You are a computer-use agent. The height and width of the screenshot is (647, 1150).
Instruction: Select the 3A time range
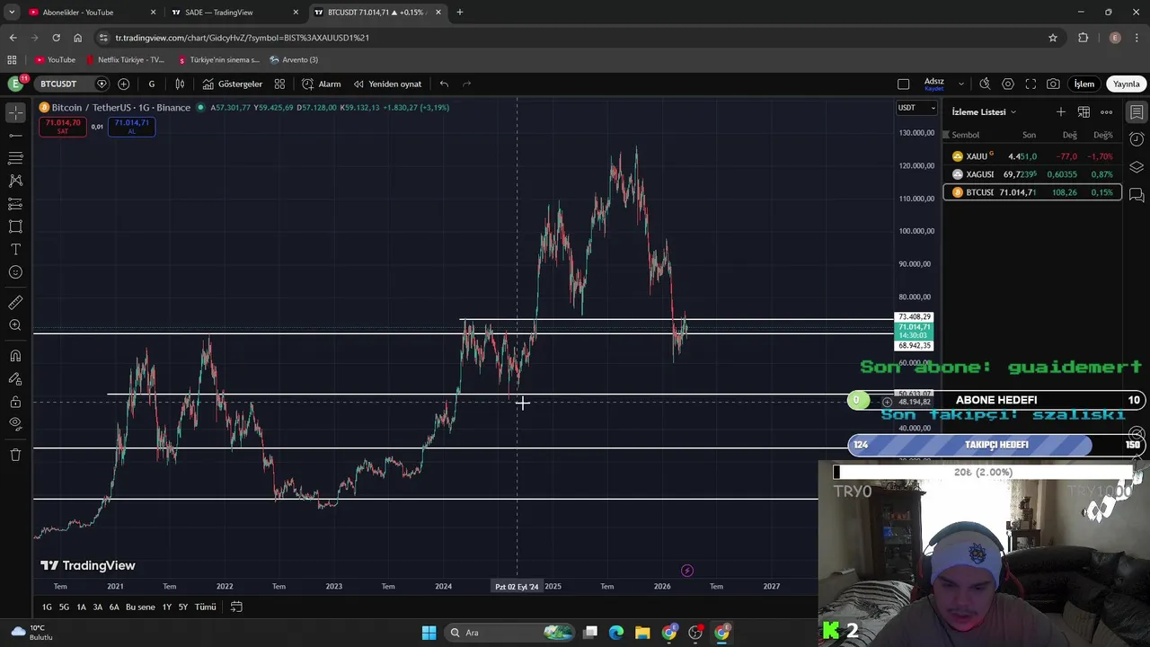98,607
